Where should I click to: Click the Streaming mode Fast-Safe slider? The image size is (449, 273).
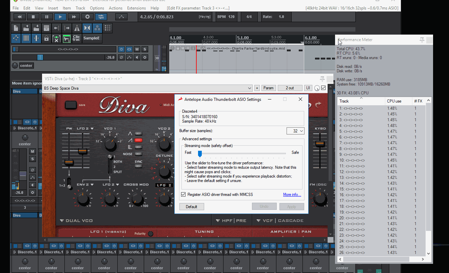pyautogui.click(x=200, y=154)
